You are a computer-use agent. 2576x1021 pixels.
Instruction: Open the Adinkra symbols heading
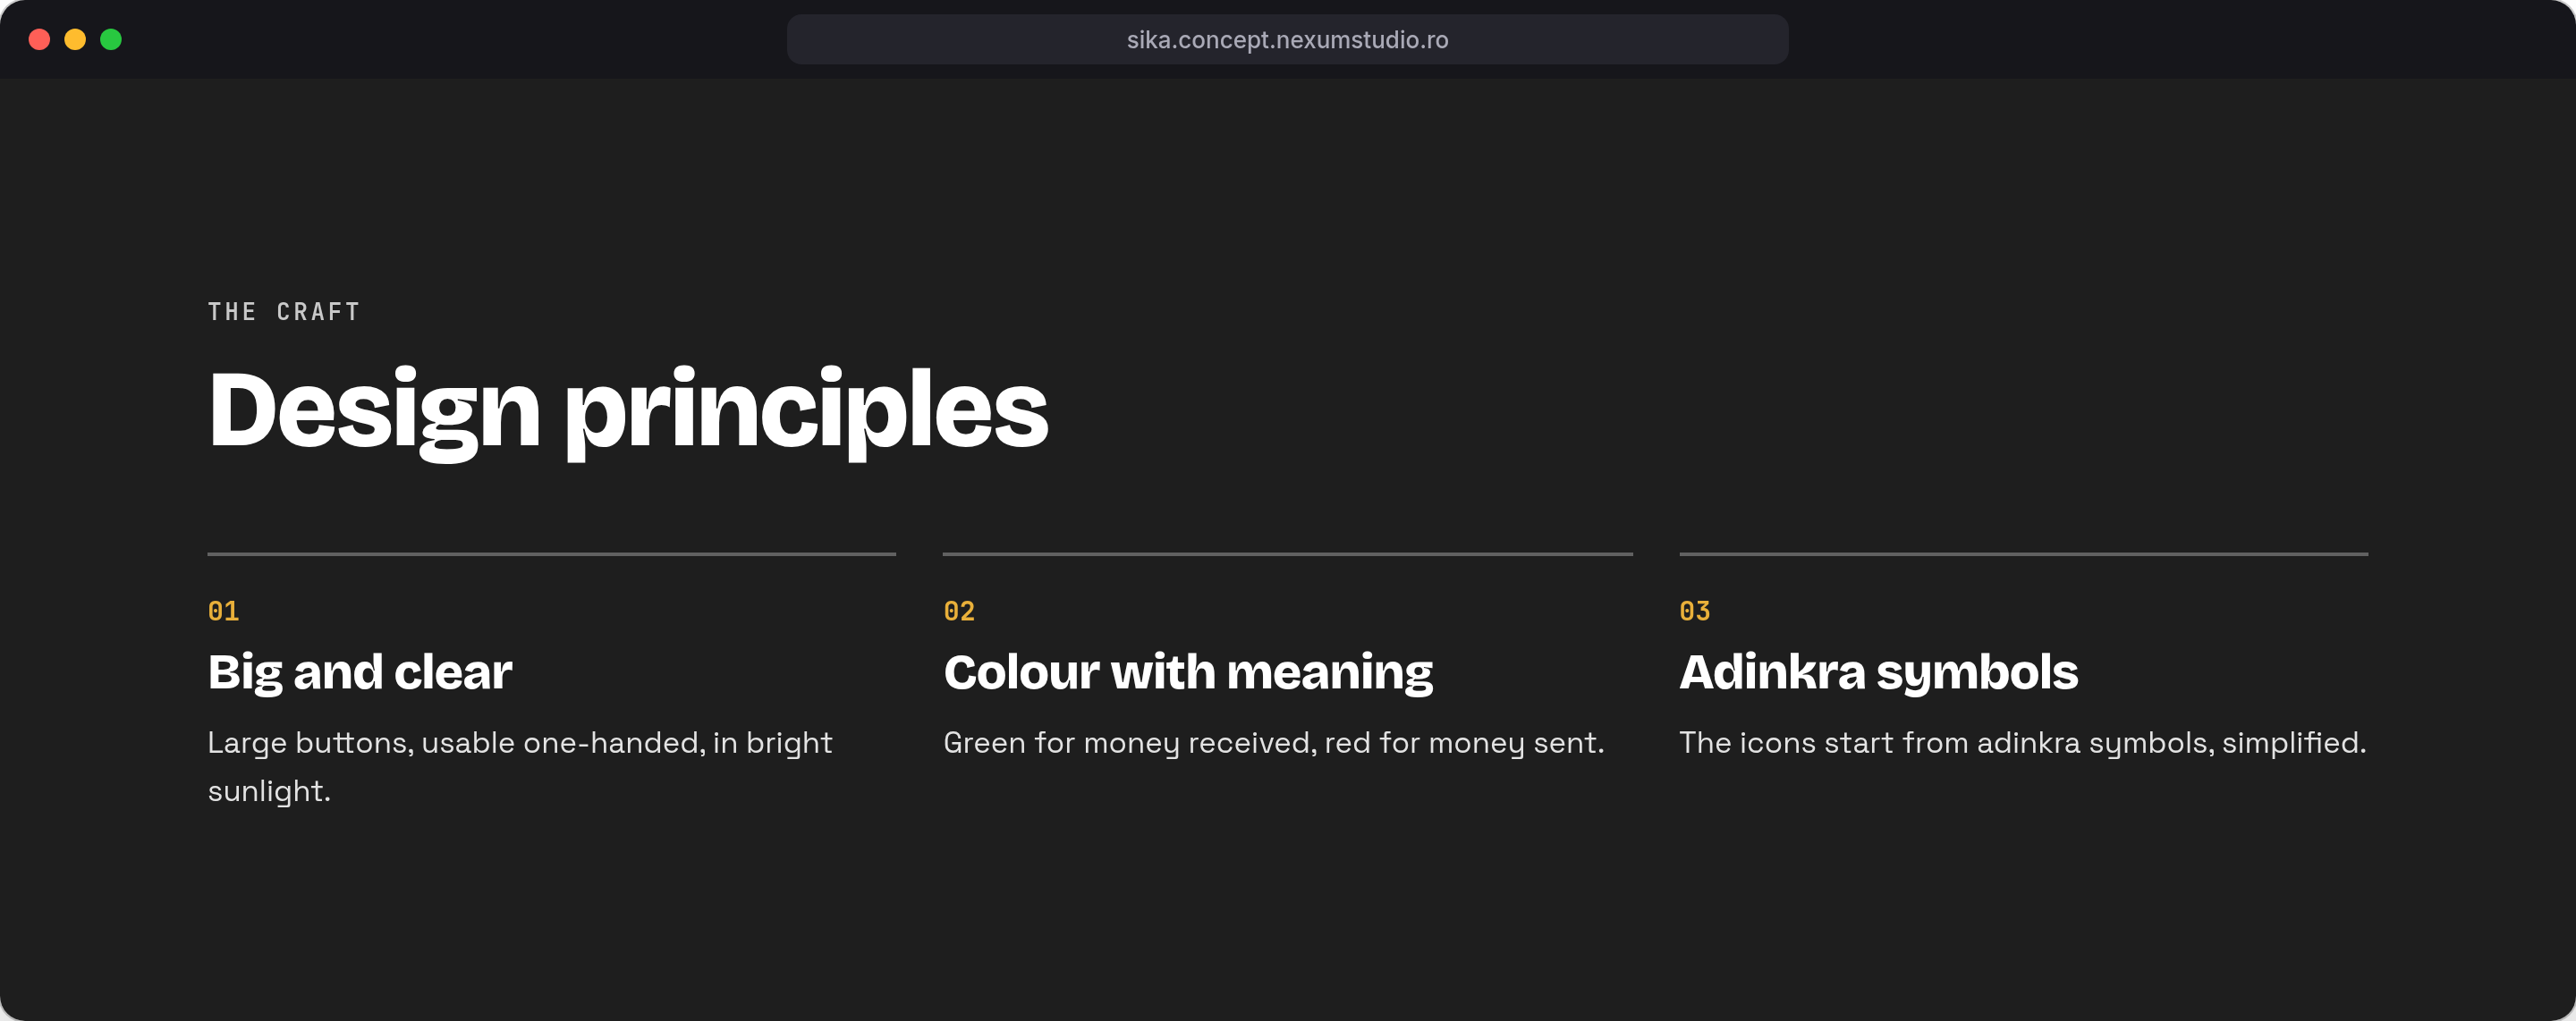click(x=1878, y=672)
